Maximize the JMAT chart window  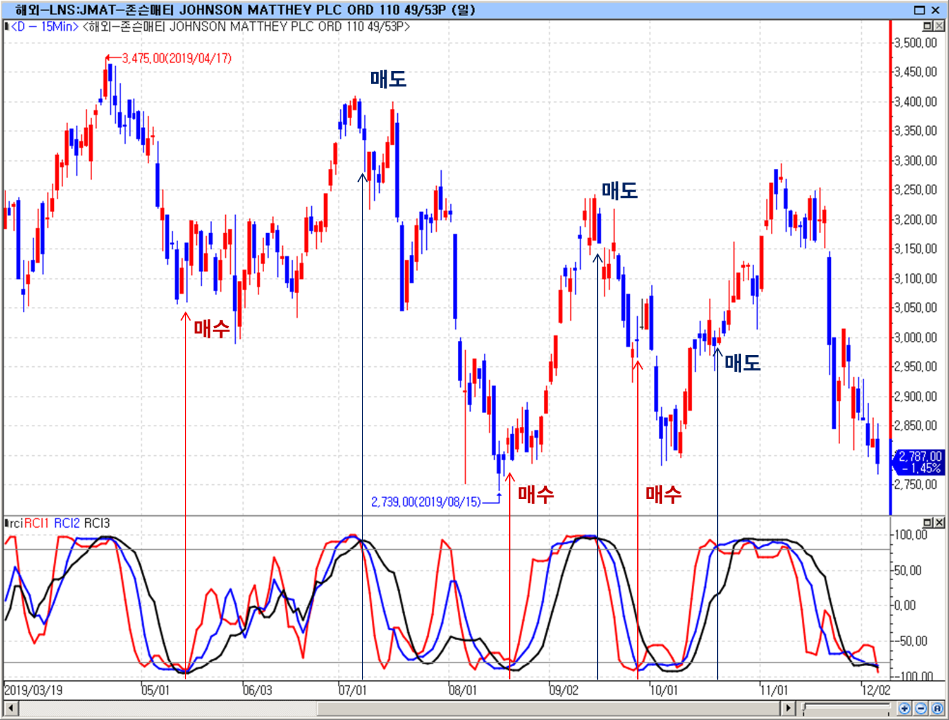[x=920, y=10]
